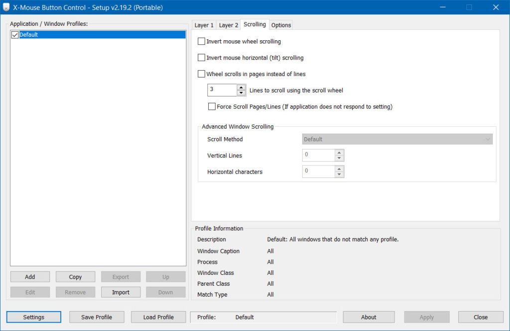Switch to the Options tab
The height and width of the screenshot is (331, 510).
[281, 24]
